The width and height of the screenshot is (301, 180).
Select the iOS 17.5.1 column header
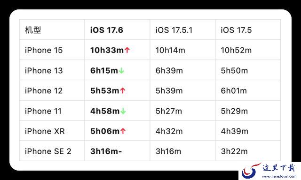174,30
